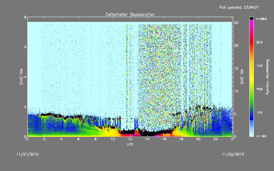Screen dimensions: 274x171
Task: Click the "<= 0.0" colorbar minimum label
Action: click(261, 136)
